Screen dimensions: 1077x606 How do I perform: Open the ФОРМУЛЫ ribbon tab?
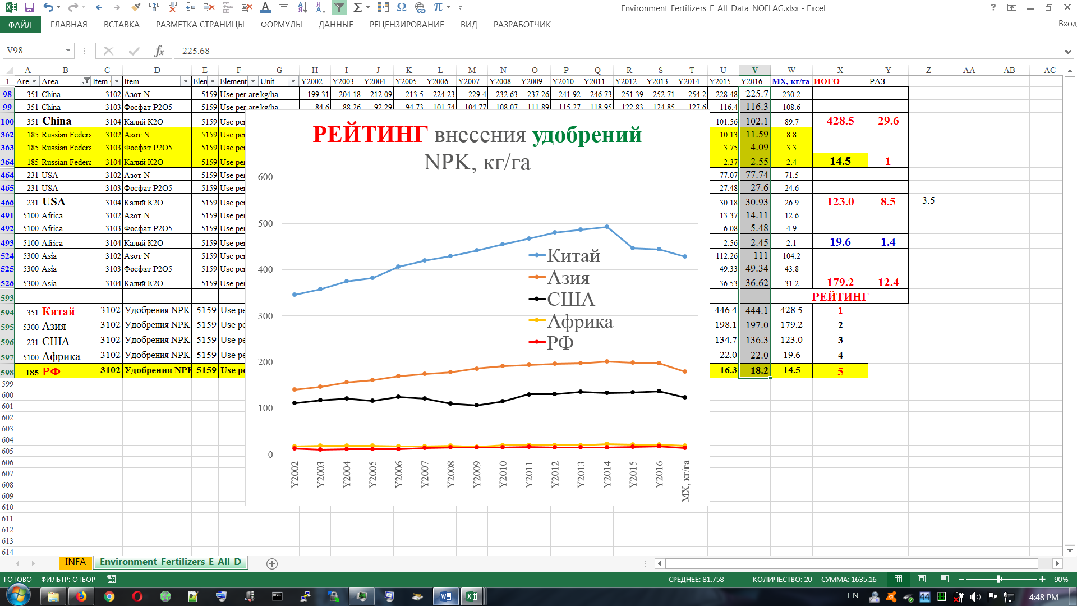click(x=281, y=25)
